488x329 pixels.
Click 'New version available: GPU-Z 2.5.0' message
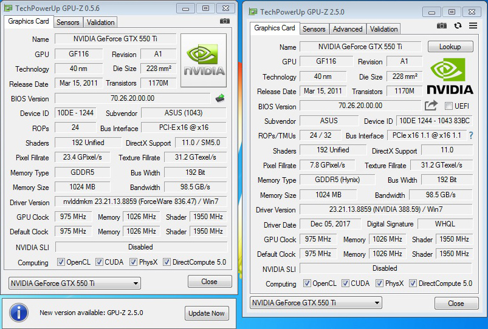(91, 313)
